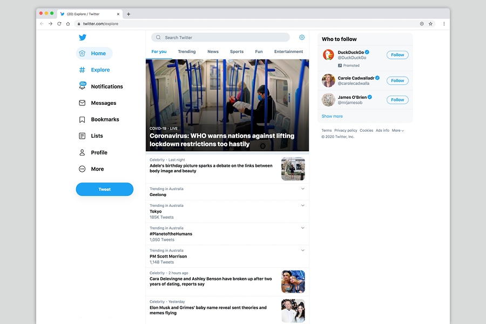Open the Tokyo trending topic
This screenshot has height=324, width=486.
pyautogui.click(x=227, y=212)
